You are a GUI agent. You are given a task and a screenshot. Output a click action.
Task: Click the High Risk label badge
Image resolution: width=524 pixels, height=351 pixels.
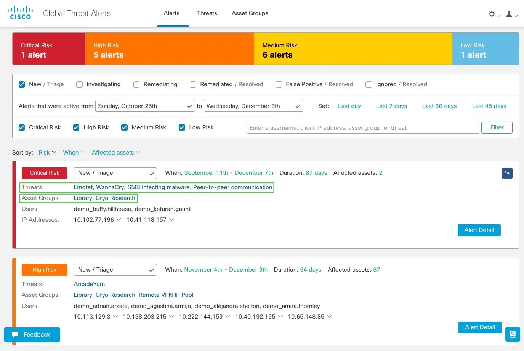[x=45, y=270]
